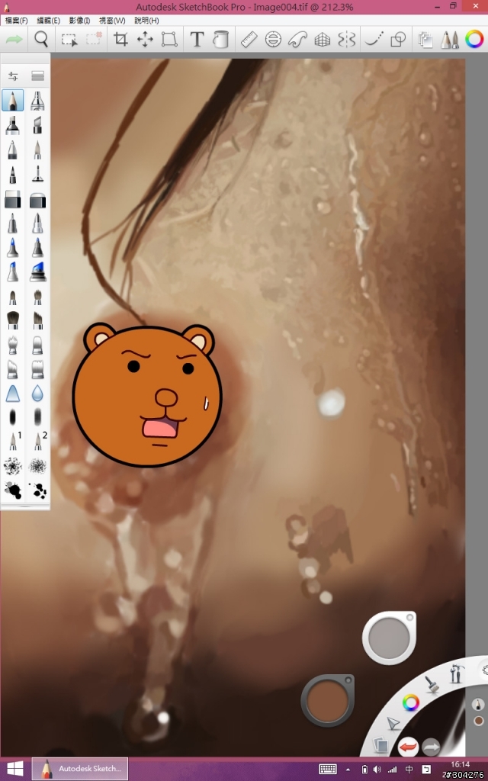Click the greyed-out deselect tool icon
Screen dimensions: 488x781
pyautogui.click(x=94, y=39)
